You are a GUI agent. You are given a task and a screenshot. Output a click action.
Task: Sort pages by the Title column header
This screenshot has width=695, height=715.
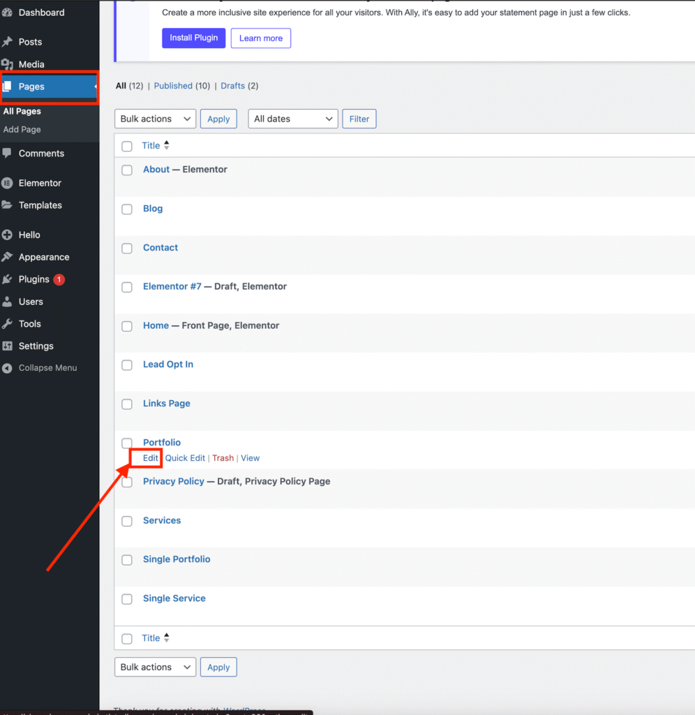click(151, 146)
